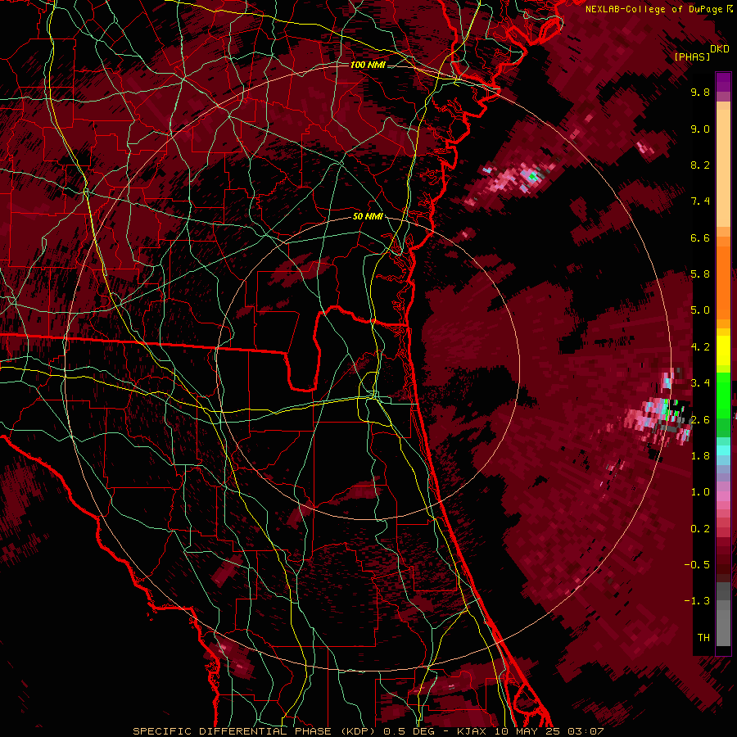Click the KJAX station identifier
The width and height of the screenshot is (737, 737).
tap(472, 731)
